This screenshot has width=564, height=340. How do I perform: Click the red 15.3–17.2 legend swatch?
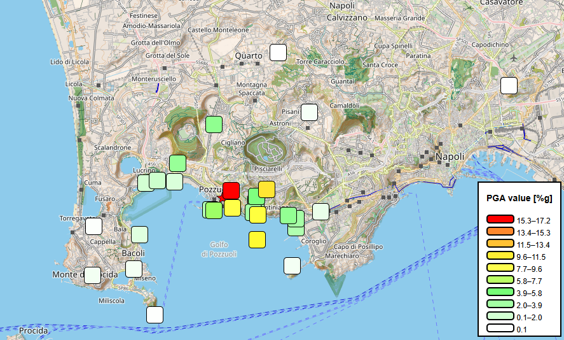tap(500, 219)
